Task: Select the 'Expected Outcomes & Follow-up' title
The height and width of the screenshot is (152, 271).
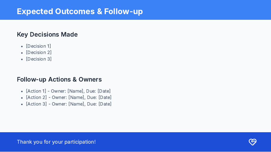Action: point(80,11)
